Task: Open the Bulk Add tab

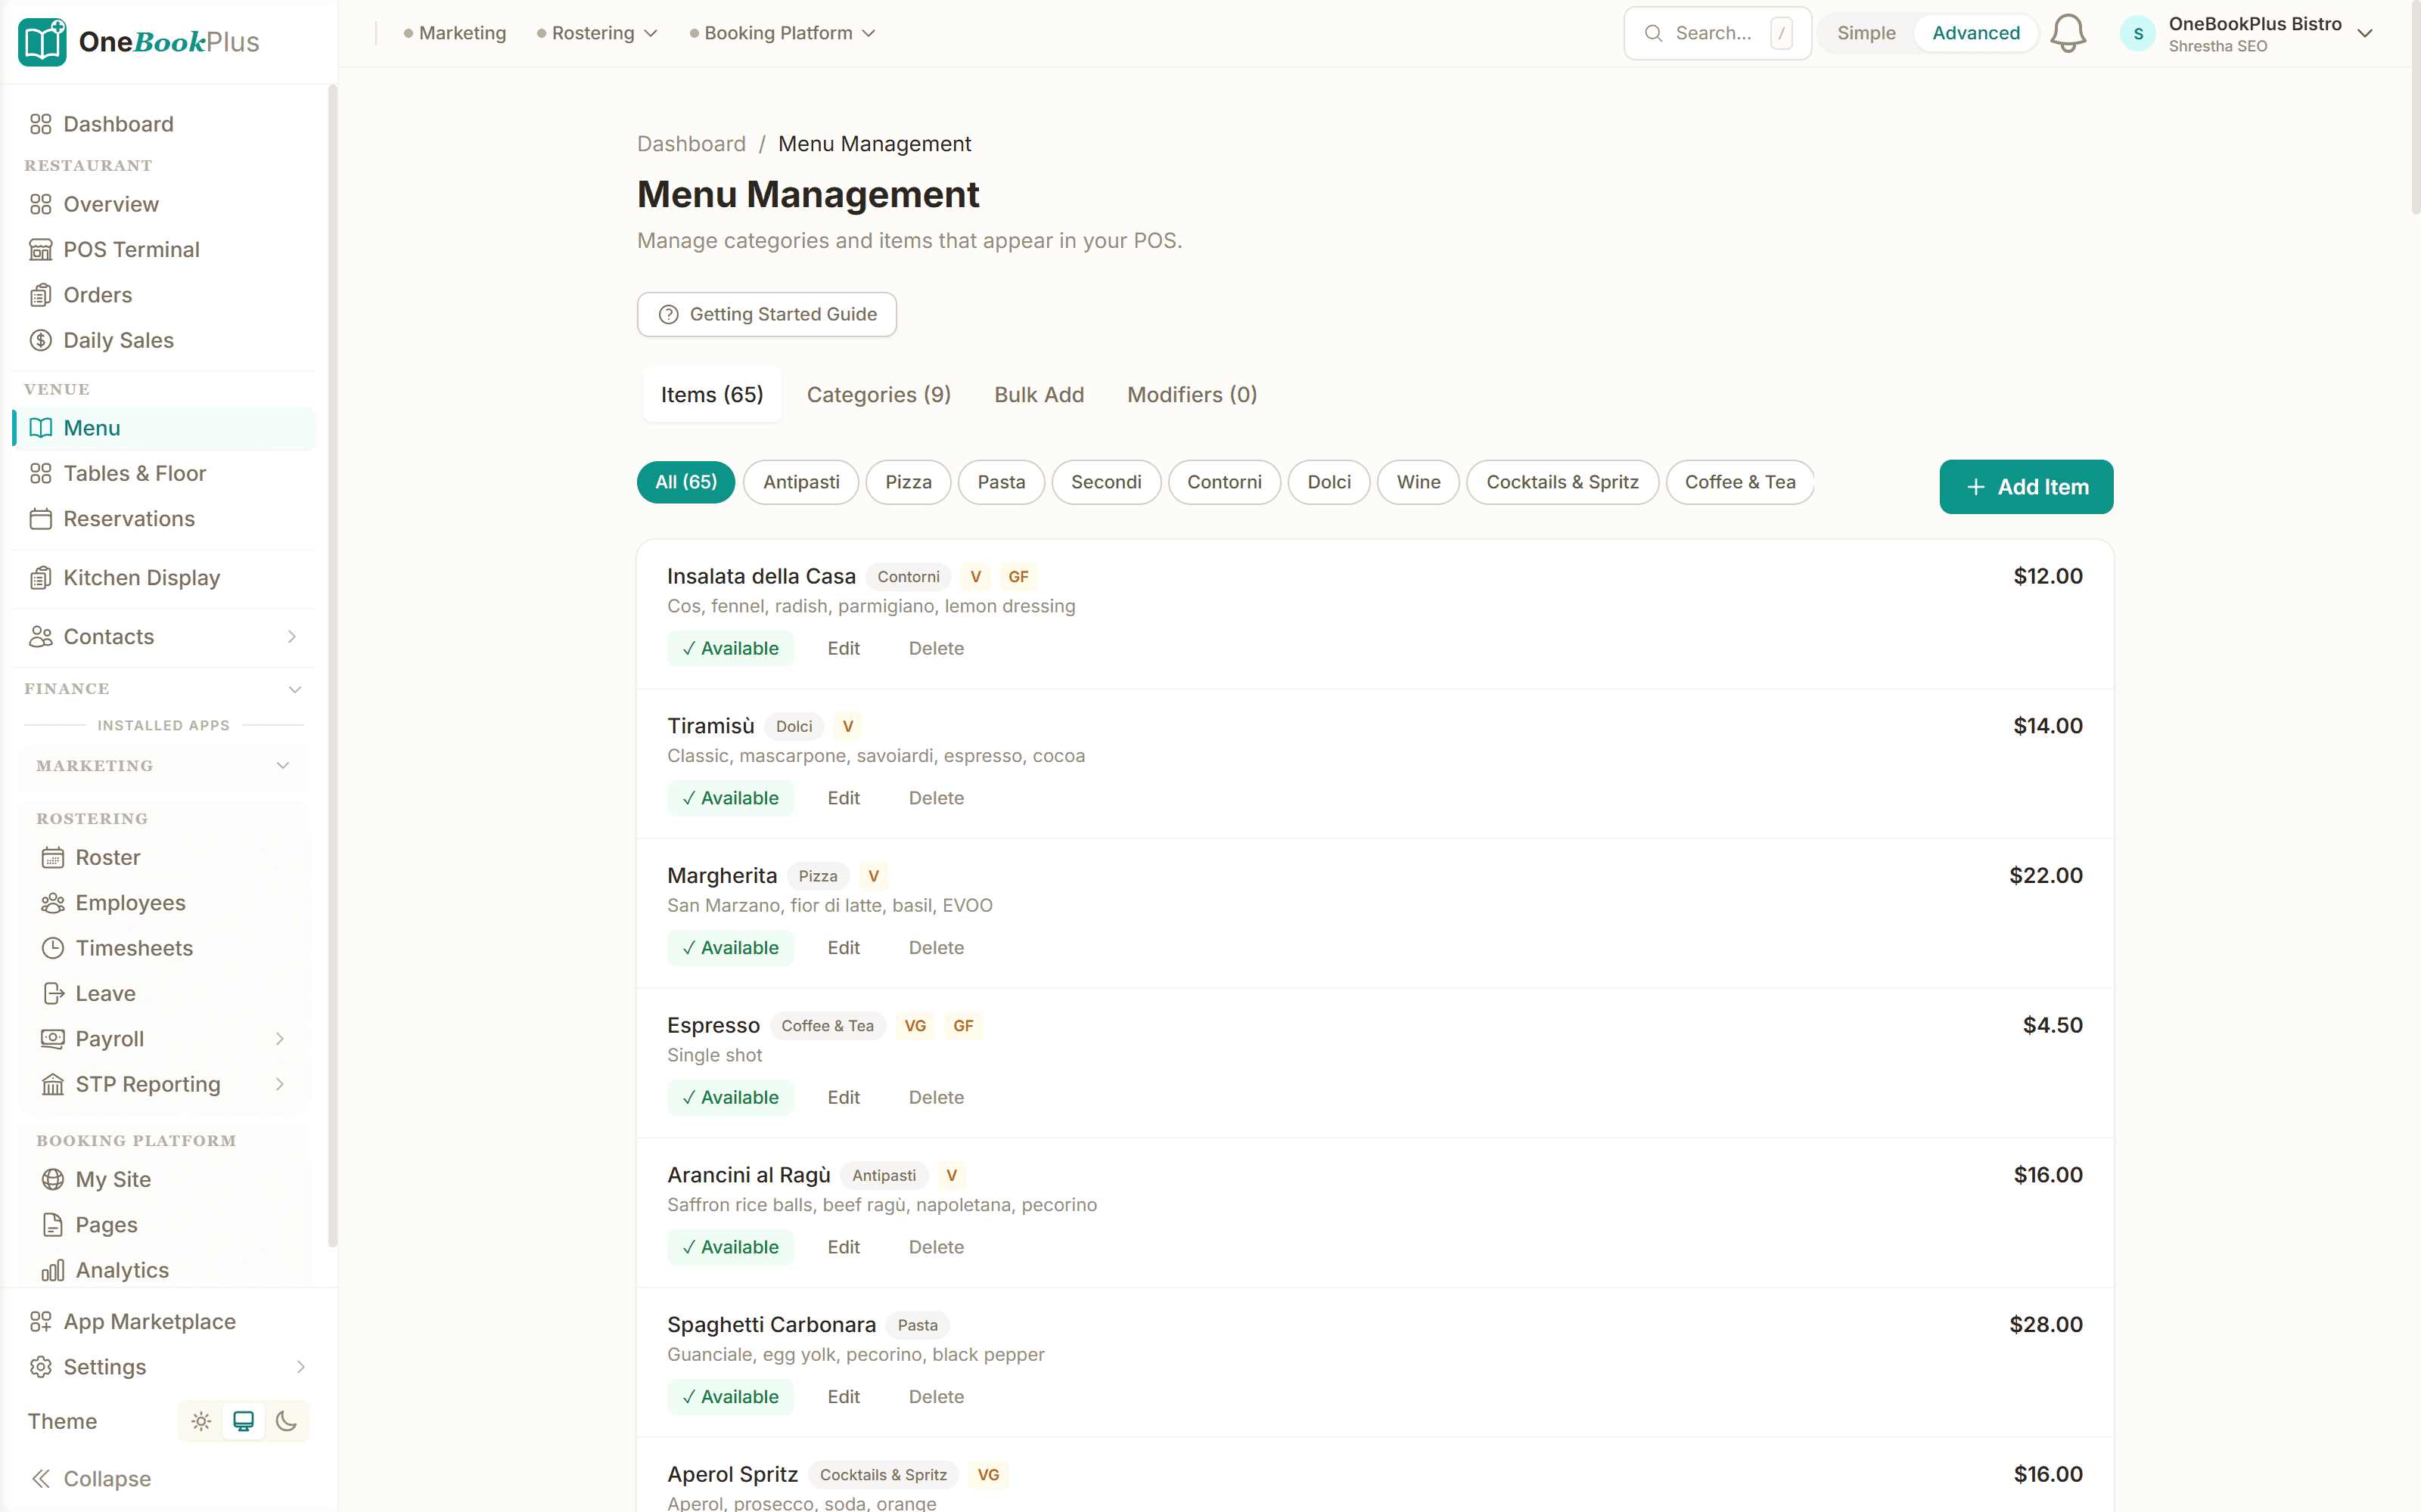Action: 1039,394
